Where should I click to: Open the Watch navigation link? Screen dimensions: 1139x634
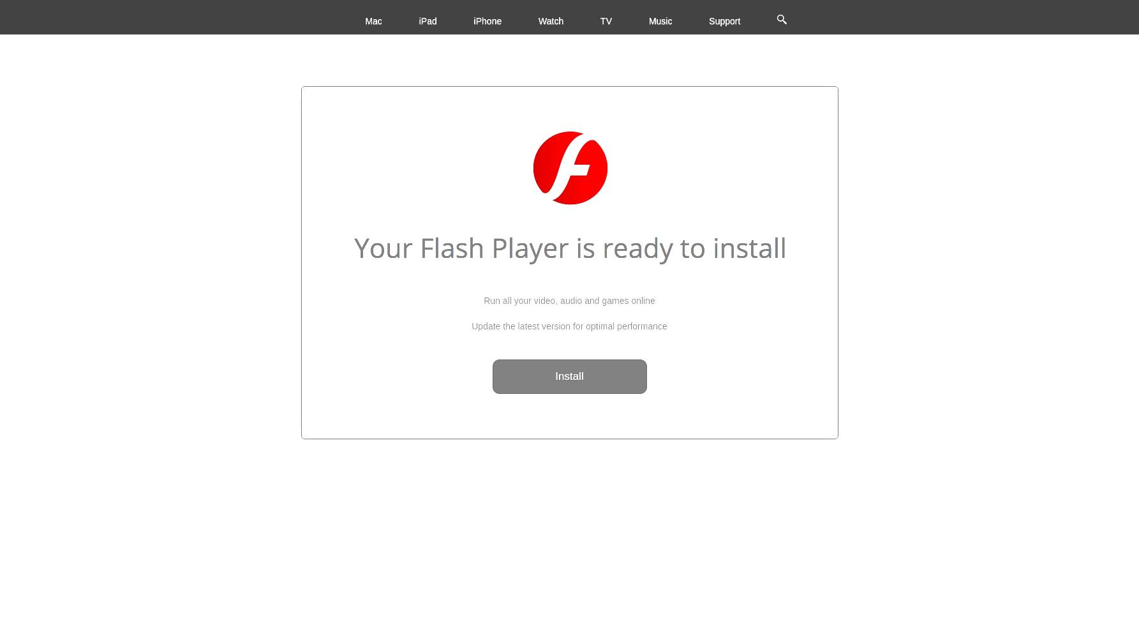(551, 21)
